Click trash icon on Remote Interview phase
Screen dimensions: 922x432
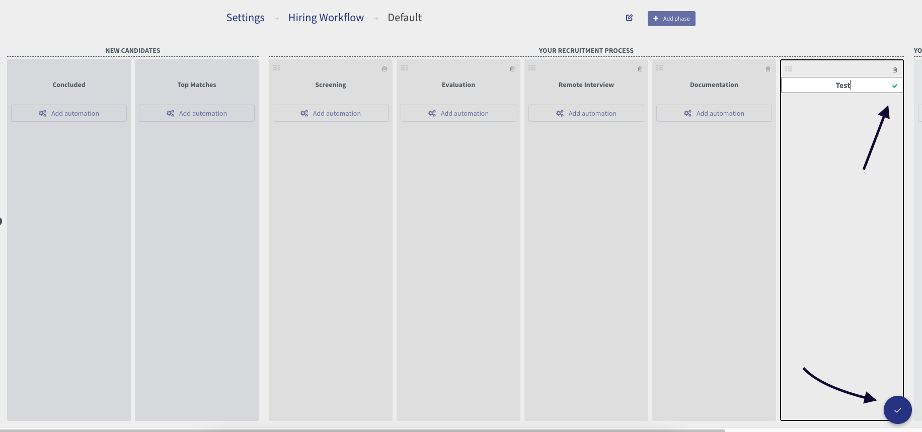click(x=640, y=69)
